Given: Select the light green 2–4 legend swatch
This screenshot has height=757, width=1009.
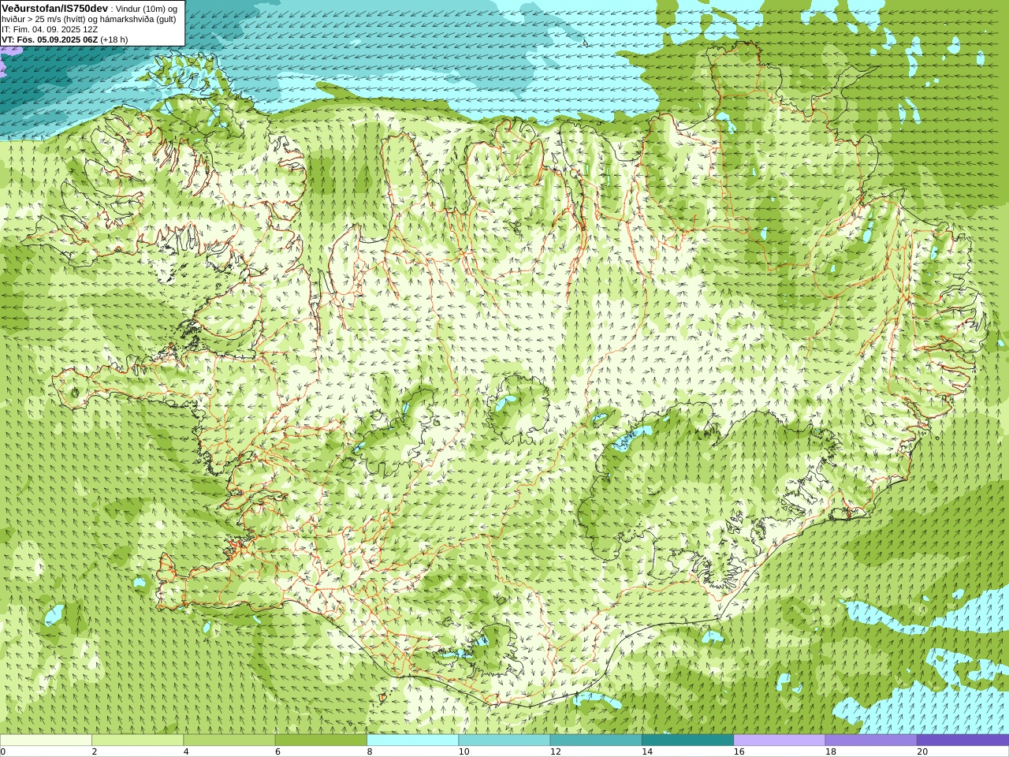Looking at the screenshot, I should [137, 740].
